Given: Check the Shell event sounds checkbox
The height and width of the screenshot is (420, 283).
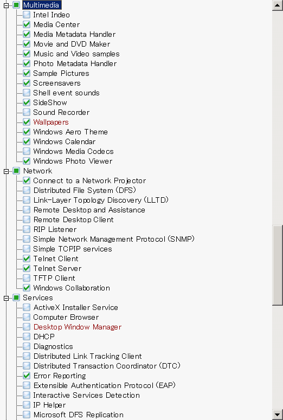Looking at the screenshot, I should click(x=27, y=93).
